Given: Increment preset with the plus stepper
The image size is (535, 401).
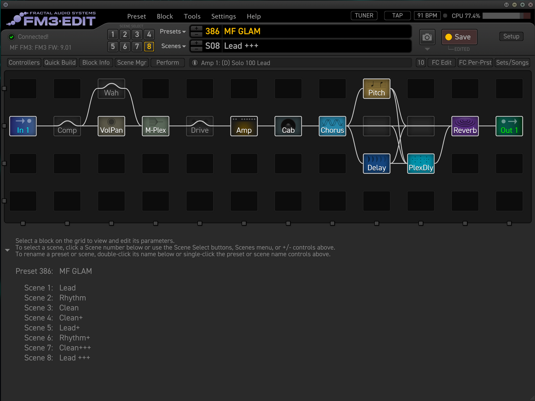Looking at the screenshot, I should pos(196,28).
